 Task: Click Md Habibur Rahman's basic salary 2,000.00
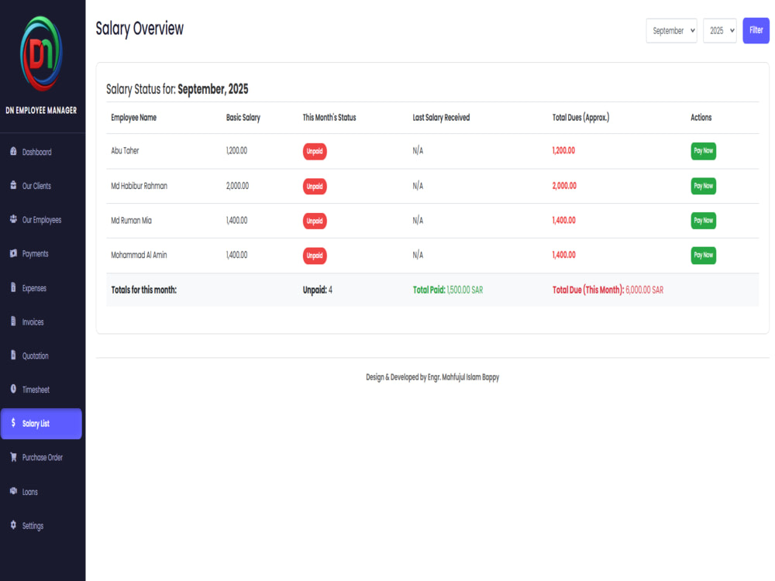(x=237, y=186)
